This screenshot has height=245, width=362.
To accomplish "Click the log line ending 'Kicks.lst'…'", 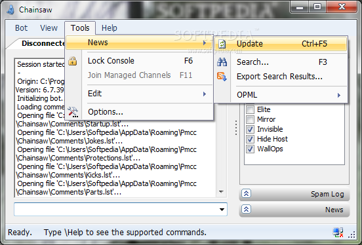I will point(68,175).
